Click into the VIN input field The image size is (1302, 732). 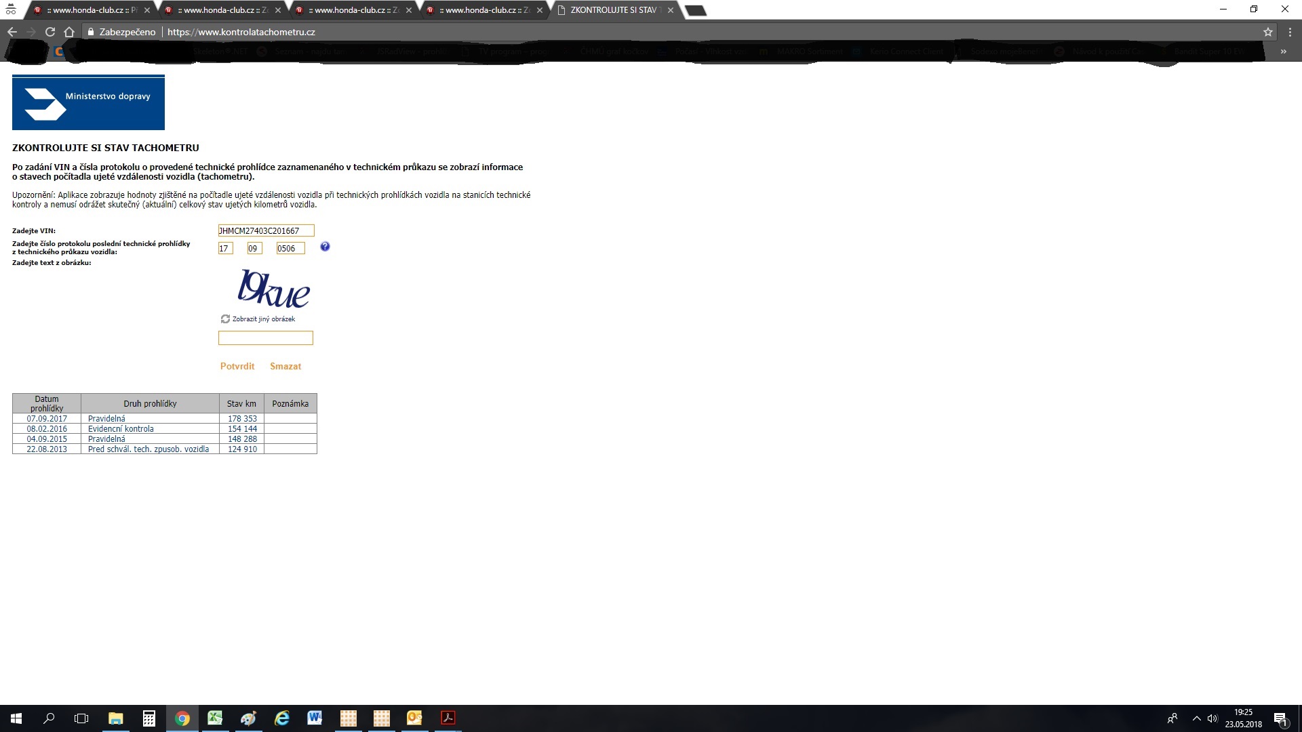coord(266,230)
